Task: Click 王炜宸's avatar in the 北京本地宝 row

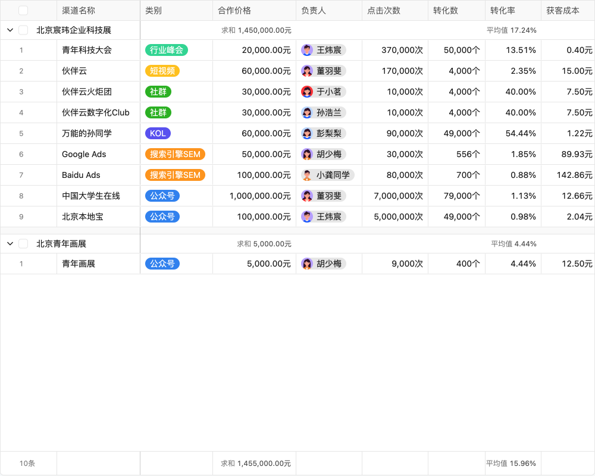Action: click(308, 217)
